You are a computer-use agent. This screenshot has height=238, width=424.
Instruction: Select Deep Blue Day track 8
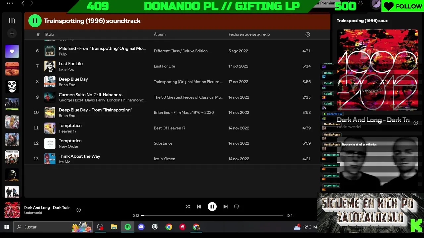pos(177,82)
